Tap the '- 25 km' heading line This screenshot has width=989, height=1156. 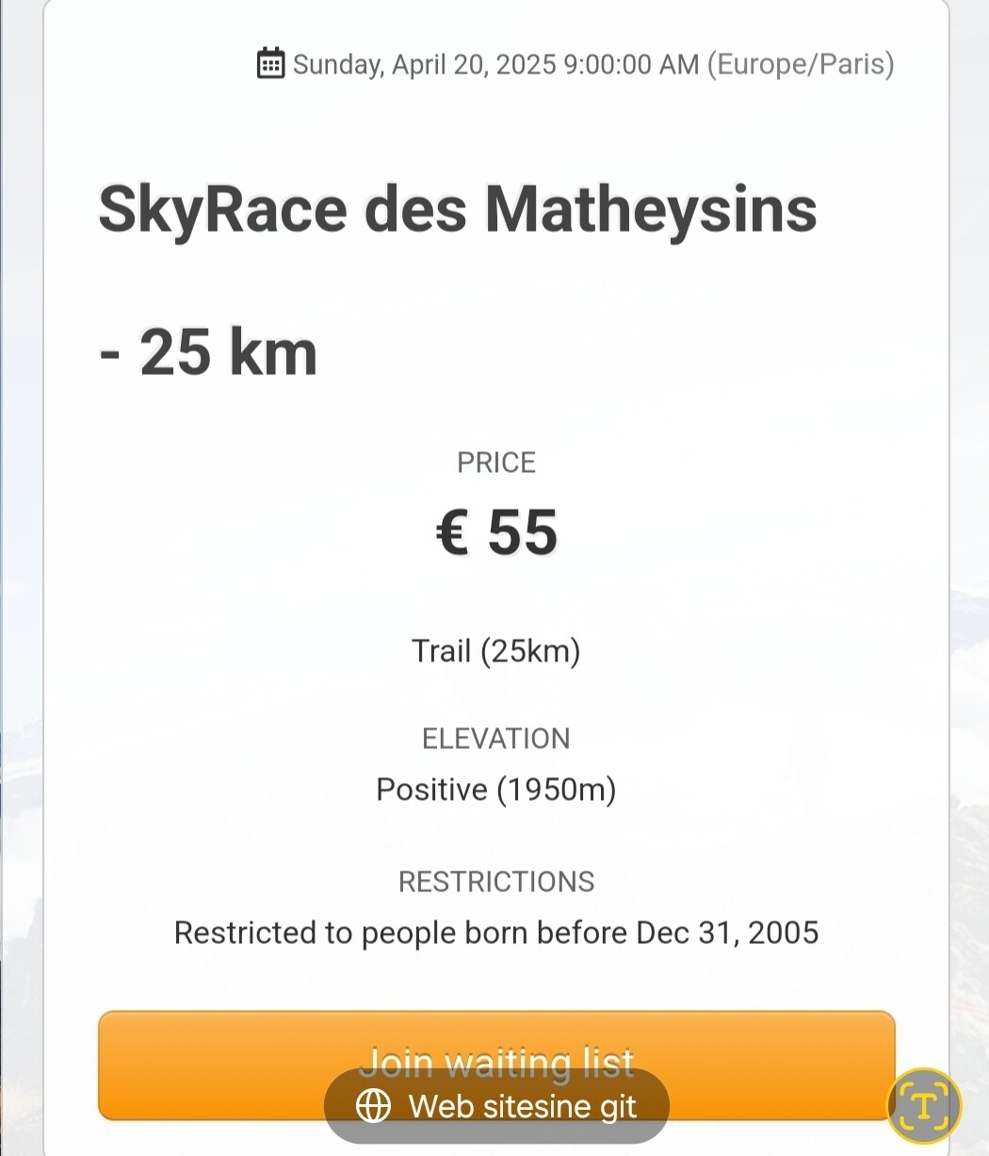pos(208,353)
